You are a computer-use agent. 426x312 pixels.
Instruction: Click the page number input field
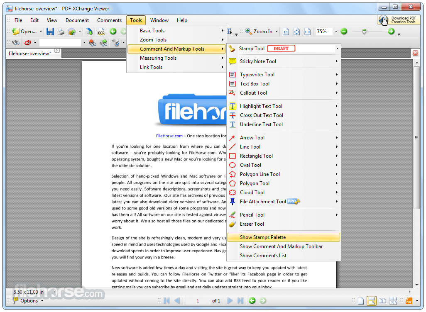[x=198, y=301]
